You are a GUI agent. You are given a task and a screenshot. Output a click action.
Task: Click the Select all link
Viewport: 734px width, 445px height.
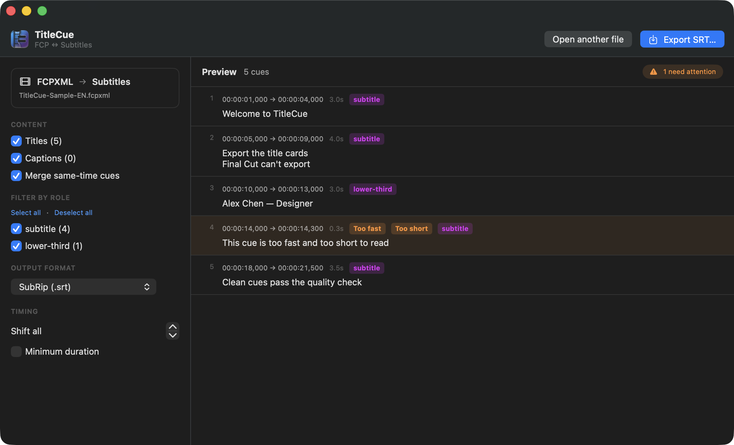click(26, 213)
